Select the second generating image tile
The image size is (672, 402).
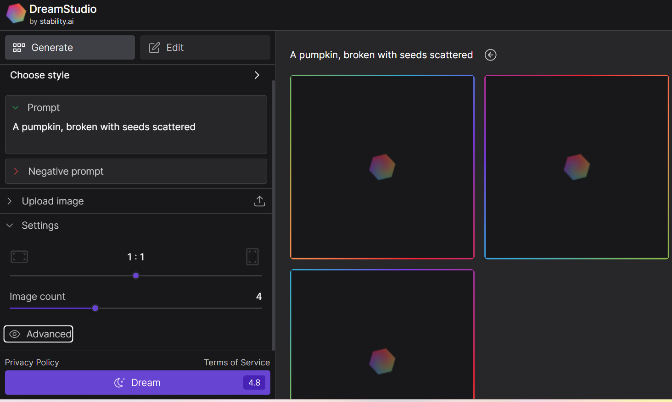point(577,167)
